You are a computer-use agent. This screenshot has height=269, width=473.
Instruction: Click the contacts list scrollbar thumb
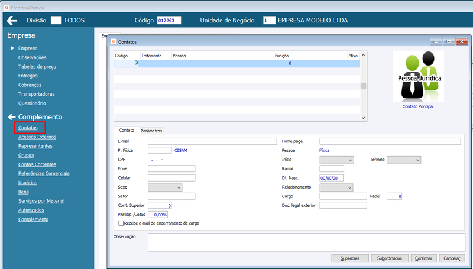coord(363,86)
